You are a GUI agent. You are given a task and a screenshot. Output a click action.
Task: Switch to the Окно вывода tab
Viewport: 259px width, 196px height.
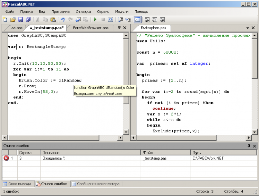[x=17, y=184]
